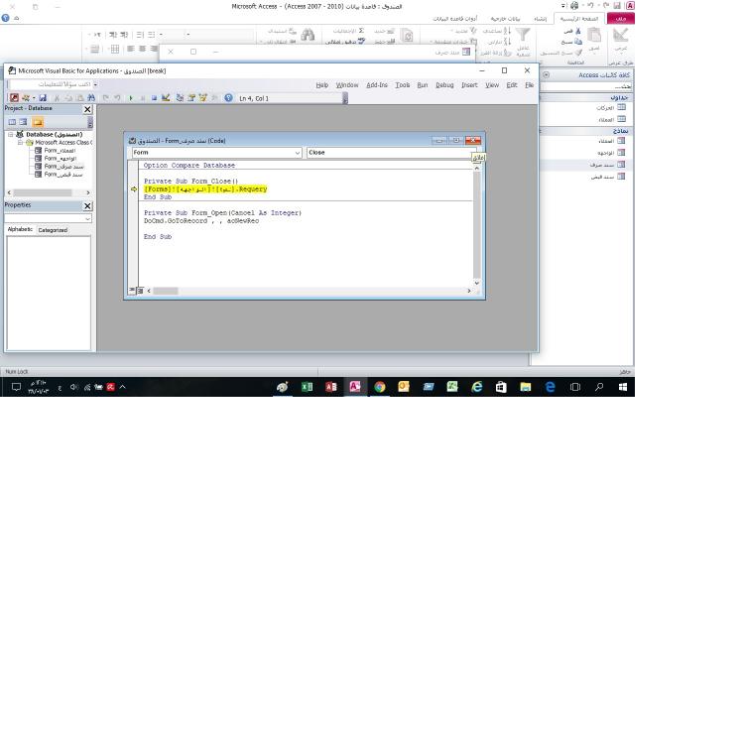The image size is (744, 744).
Task: Collapse the Database project tree node
Action: (11, 134)
